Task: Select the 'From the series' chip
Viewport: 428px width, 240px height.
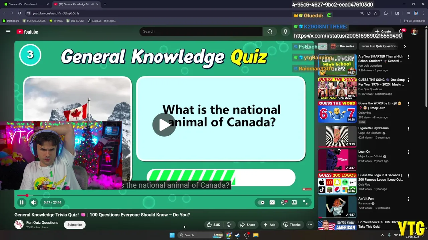Action: pos(342,46)
